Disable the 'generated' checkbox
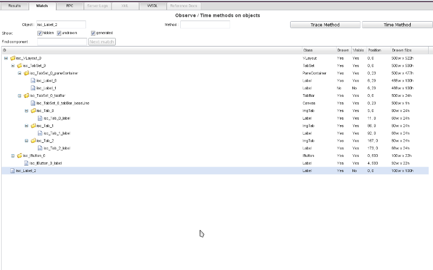 pos(93,33)
